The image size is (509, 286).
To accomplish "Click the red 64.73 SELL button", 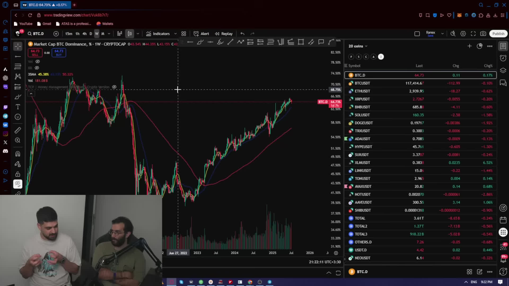I will pyautogui.click(x=35, y=53).
